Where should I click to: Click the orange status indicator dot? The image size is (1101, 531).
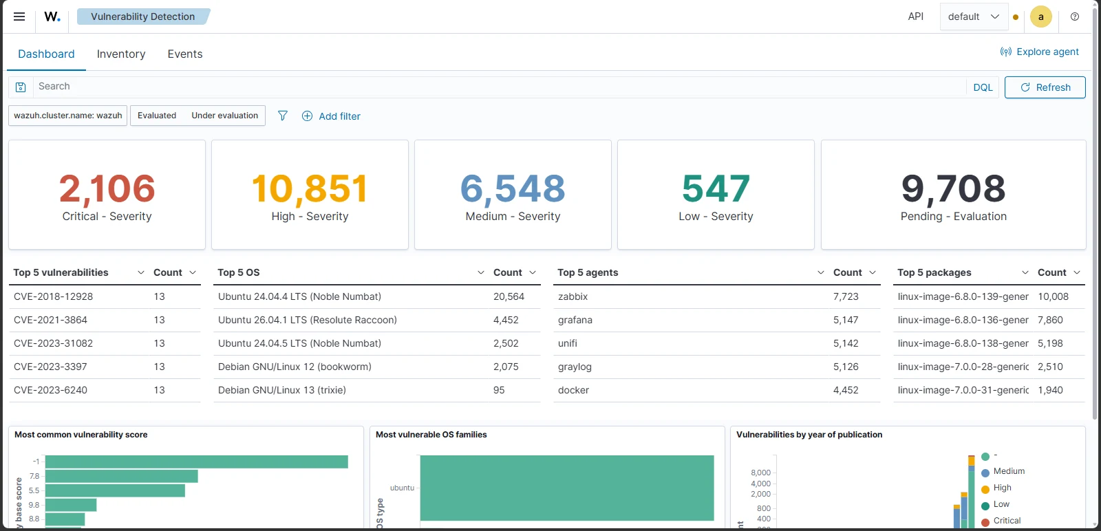1016,17
